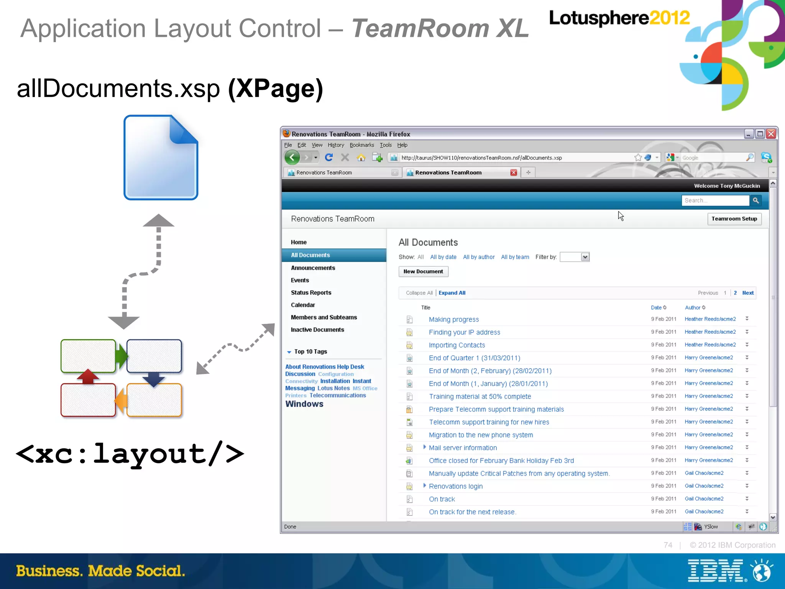
Task: Open the Edit menu
Action: click(x=302, y=145)
